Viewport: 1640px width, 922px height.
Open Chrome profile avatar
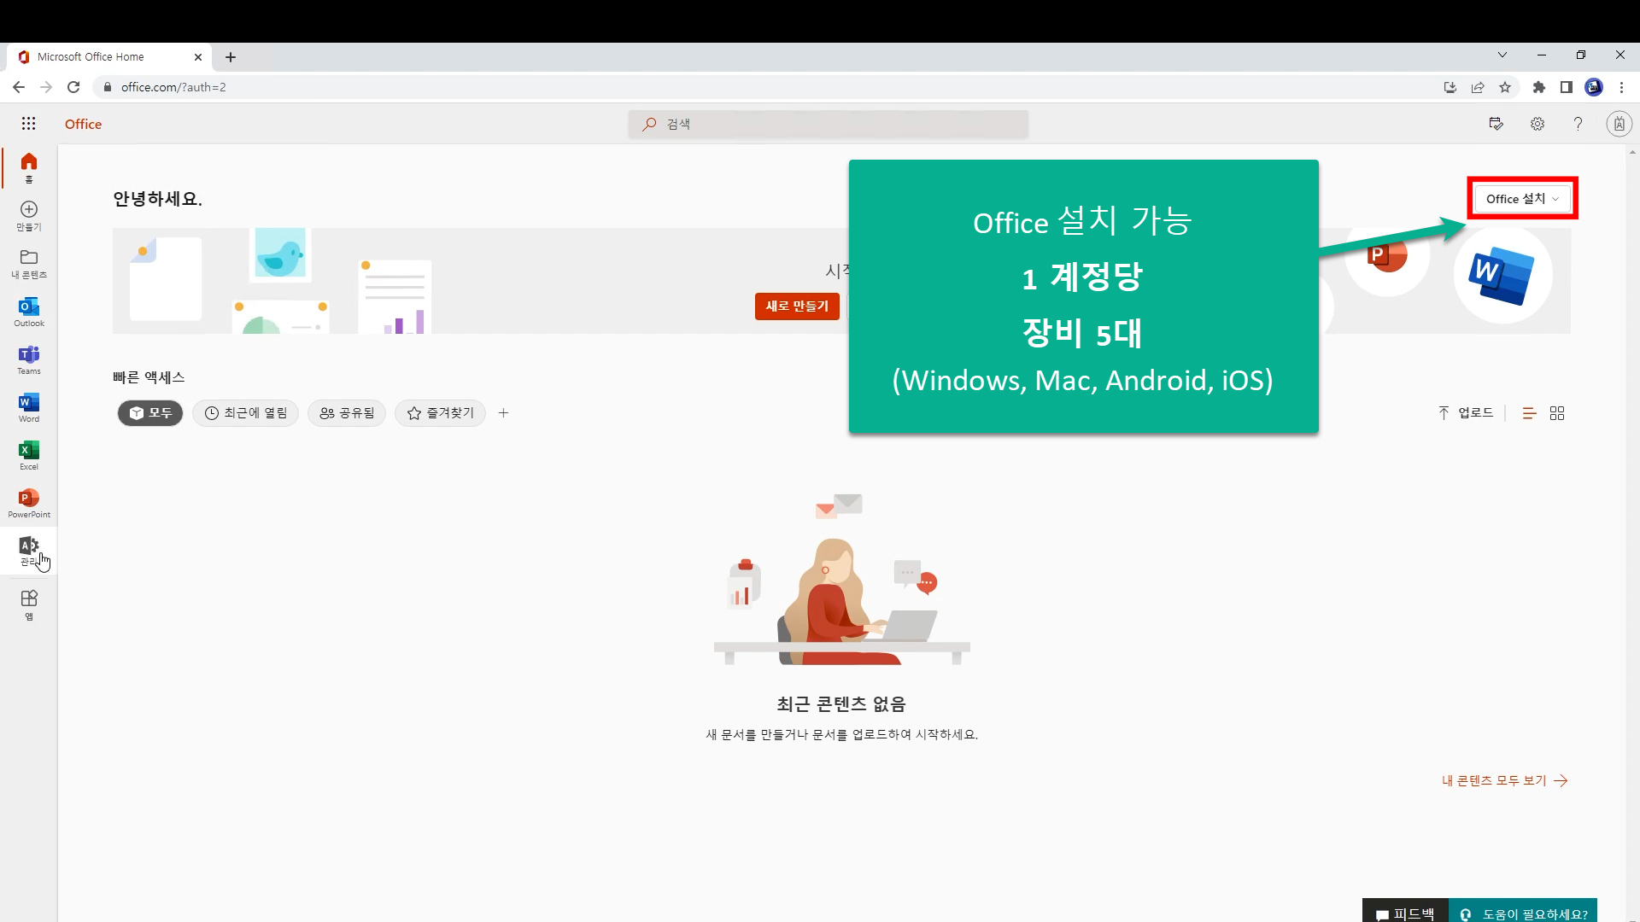pyautogui.click(x=1594, y=87)
